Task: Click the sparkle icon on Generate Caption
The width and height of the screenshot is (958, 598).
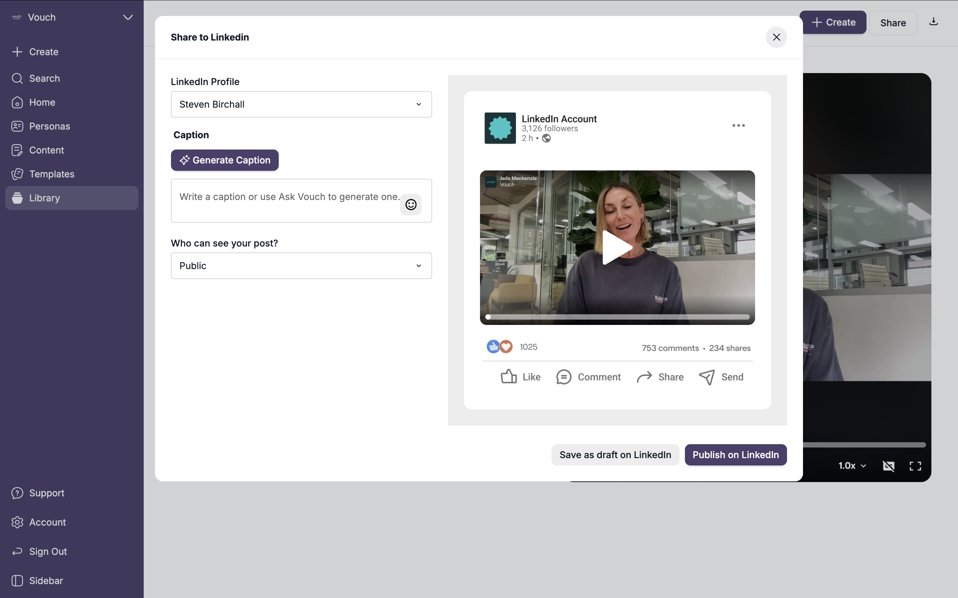Action: click(185, 160)
